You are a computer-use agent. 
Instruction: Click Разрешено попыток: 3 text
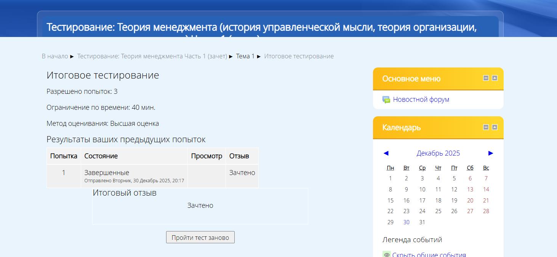coord(82,92)
